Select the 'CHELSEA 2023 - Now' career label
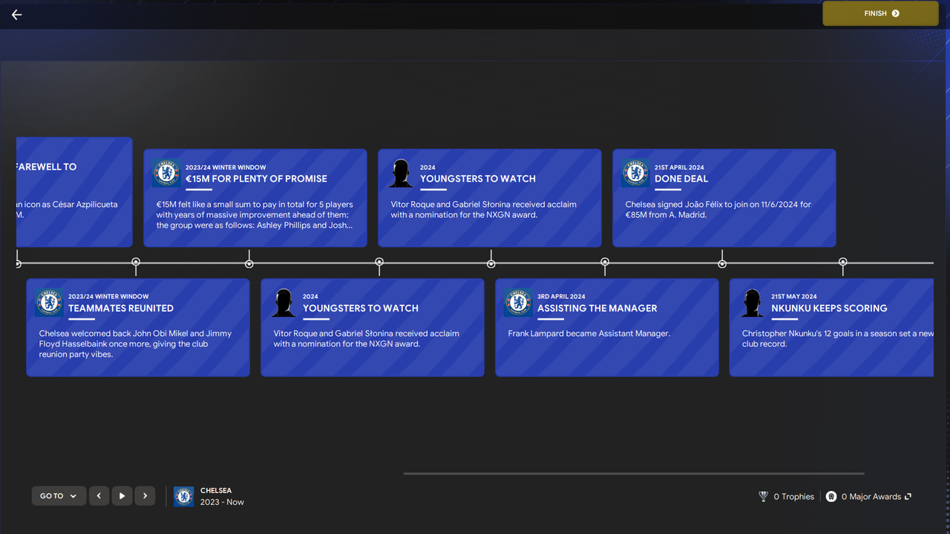Viewport: 950px width, 534px height. click(222, 496)
